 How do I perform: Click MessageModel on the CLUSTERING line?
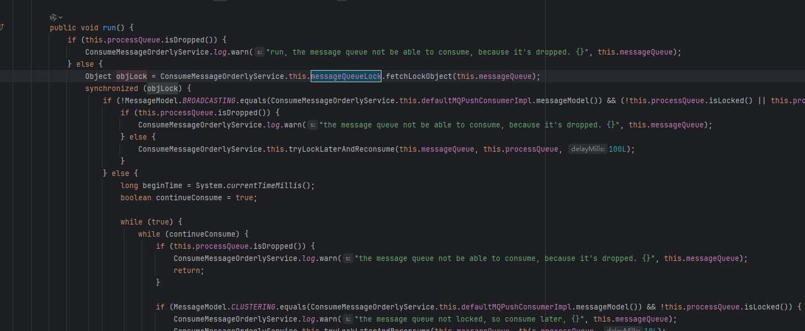(200, 307)
